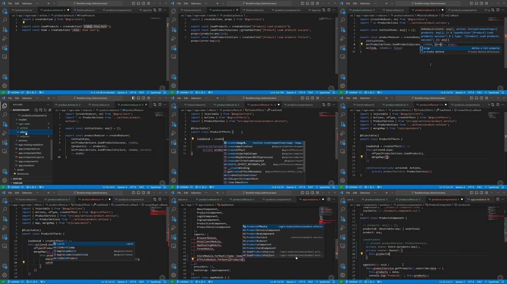
Task: Click lightbulb next to 'this.products$' line
Action: pyautogui.click(x=362, y=254)
